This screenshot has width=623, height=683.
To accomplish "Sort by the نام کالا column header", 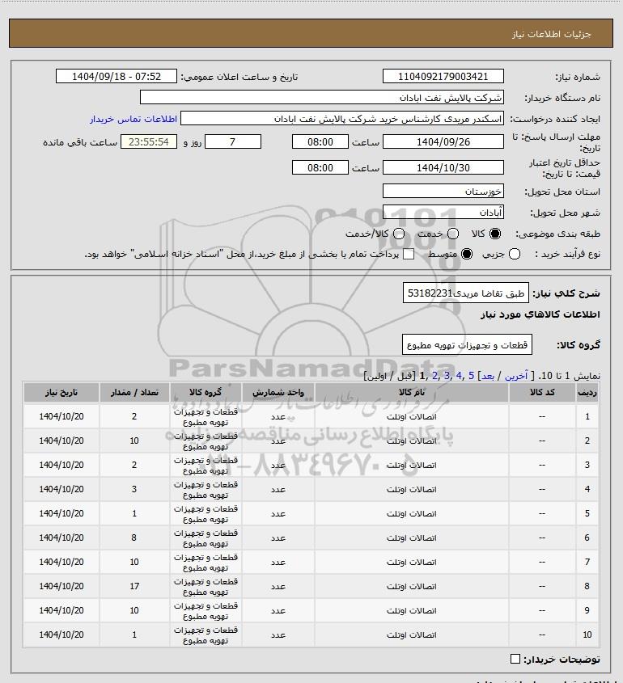I will [x=412, y=393].
